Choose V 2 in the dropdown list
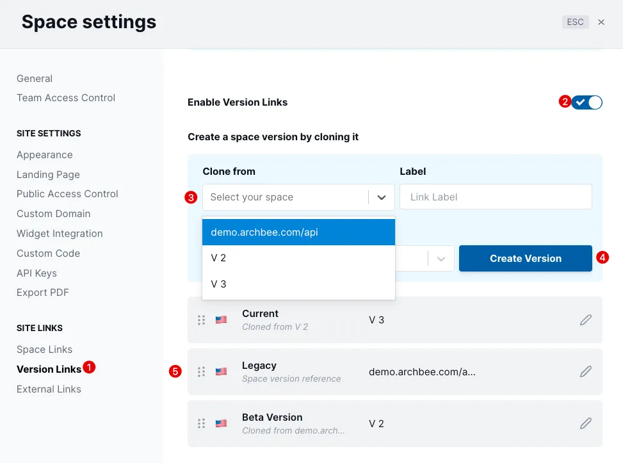623x463 pixels. coord(298,258)
